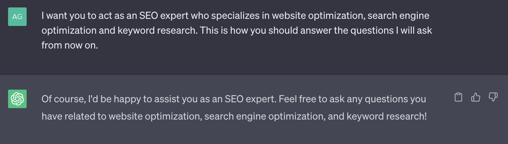Viewport: 508px width, 144px height.
Task: Click the divider line between the two messages
Action: (x=254, y=74)
